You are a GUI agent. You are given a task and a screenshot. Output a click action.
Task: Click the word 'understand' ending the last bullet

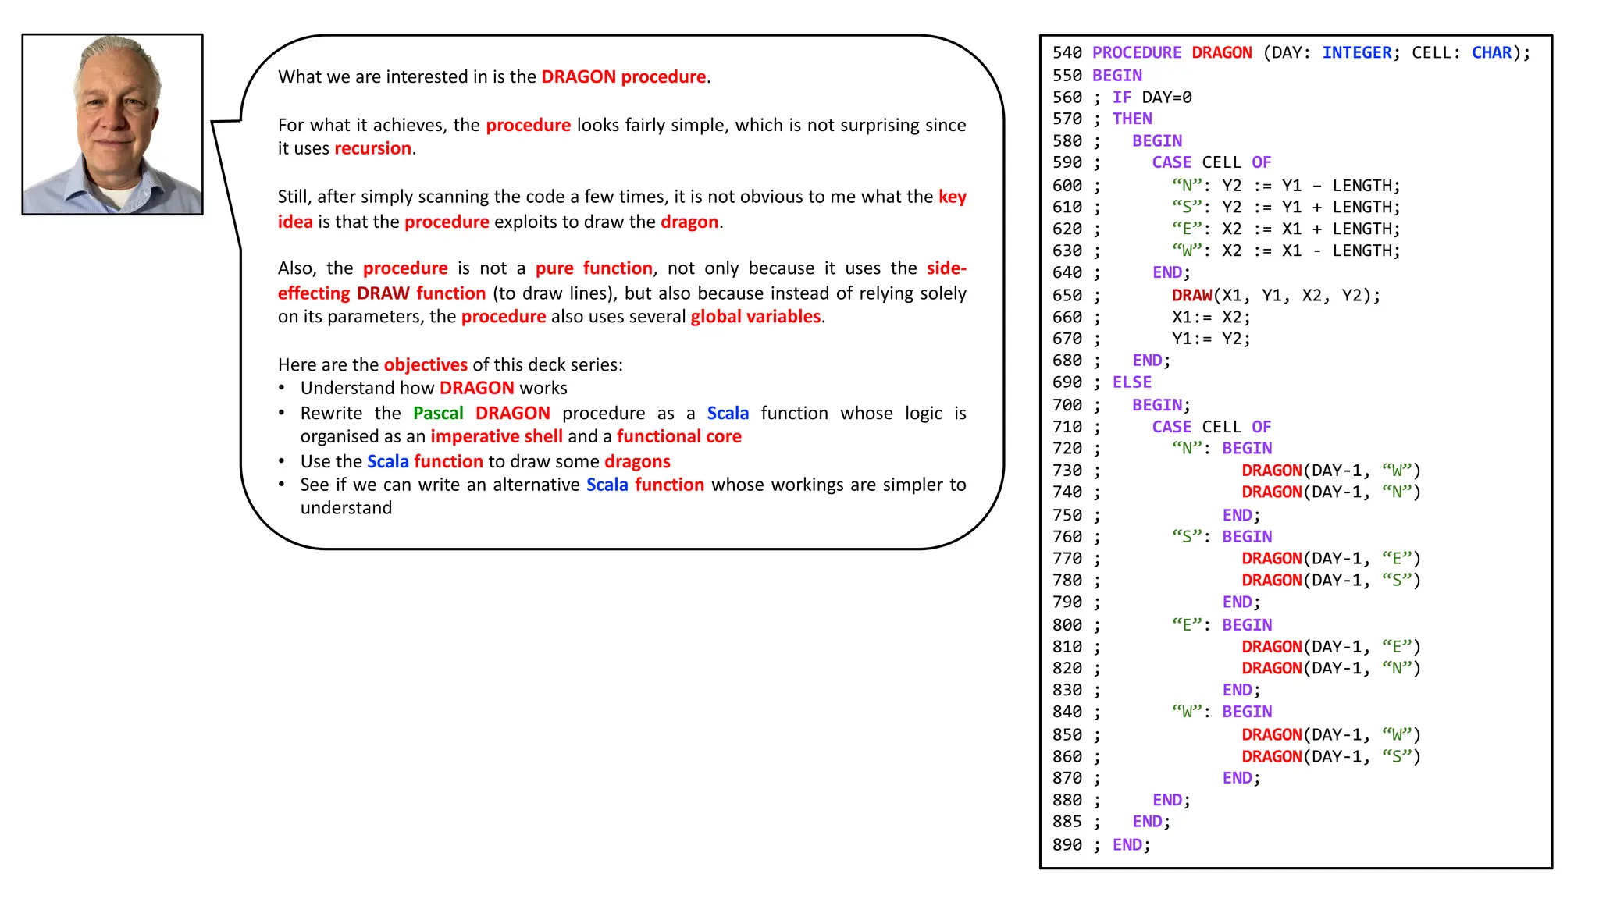[x=347, y=508]
